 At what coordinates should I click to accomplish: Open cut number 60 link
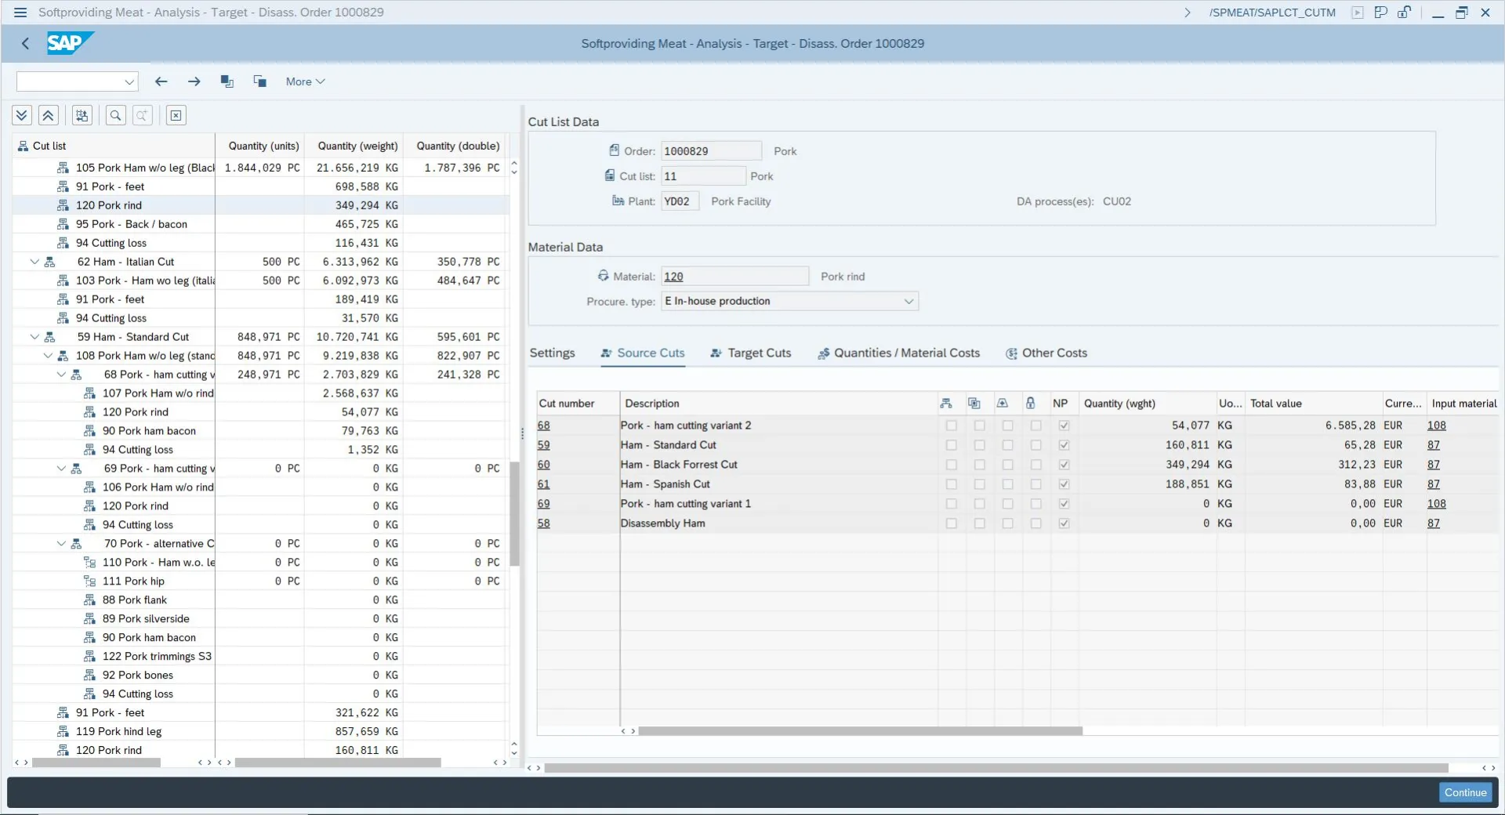543,465
